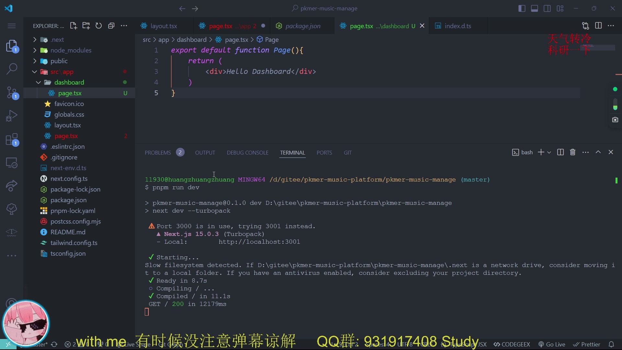Click the editor minimap slider
The height and width of the screenshot is (350, 622).
[x=597, y=48]
